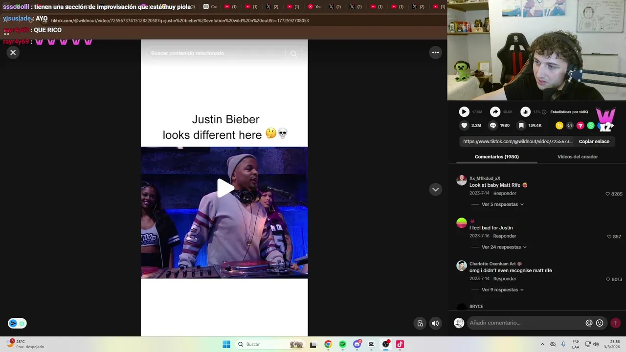626x352 pixels.
Task: Focus the 'Añadir comentario...' input field
Action: click(525, 323)
